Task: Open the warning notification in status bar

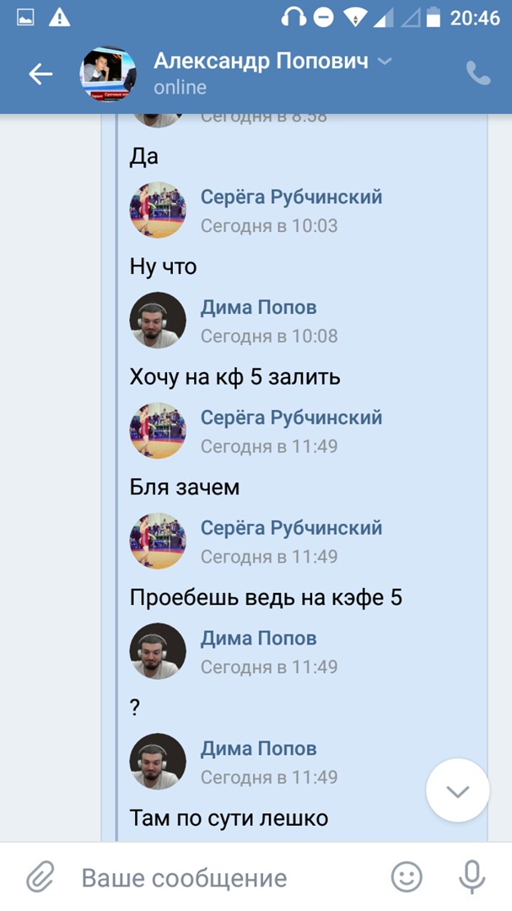Action: coord(59,18)
